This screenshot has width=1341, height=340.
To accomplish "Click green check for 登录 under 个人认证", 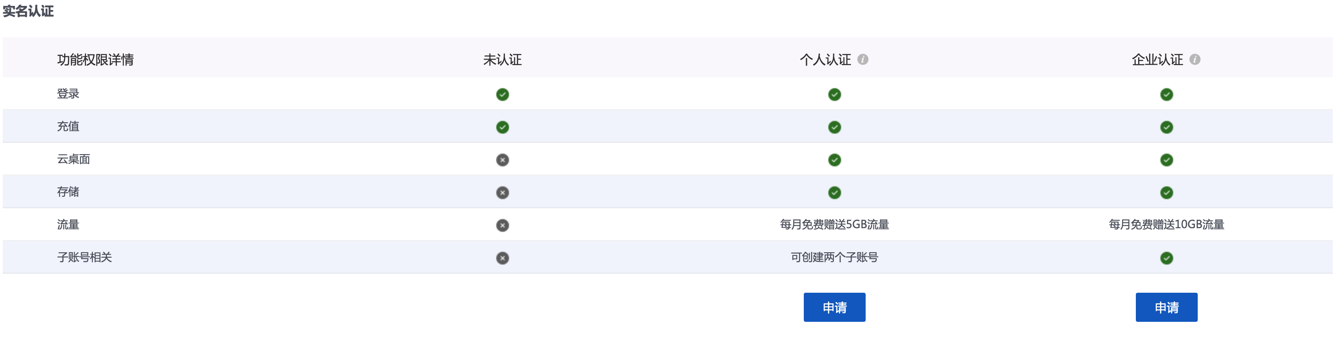I will 834,95.
